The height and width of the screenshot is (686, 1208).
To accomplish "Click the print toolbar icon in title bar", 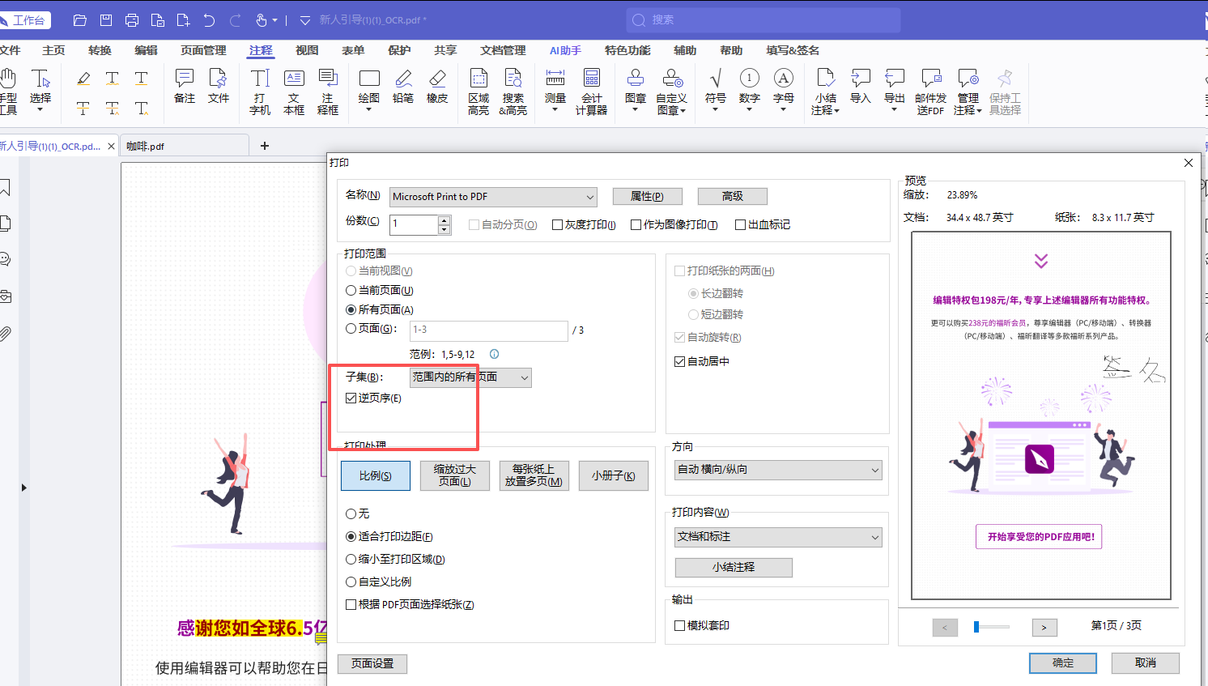I will 132,20.
